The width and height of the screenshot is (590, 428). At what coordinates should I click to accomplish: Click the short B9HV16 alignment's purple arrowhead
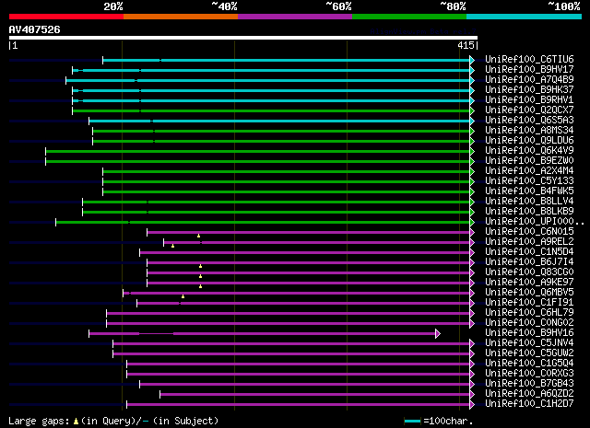(x=438, y=334)
